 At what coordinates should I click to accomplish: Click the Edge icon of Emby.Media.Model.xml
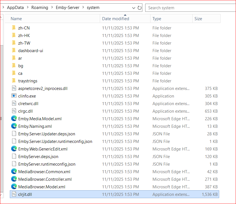pyautogui.click(x=14, y=119)
